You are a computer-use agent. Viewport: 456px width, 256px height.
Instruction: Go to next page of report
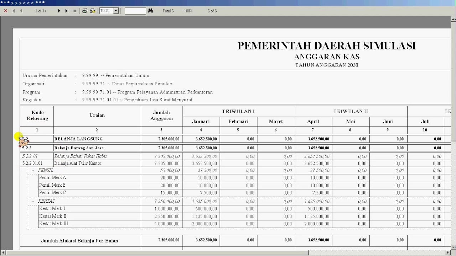[x=59, y=11]
